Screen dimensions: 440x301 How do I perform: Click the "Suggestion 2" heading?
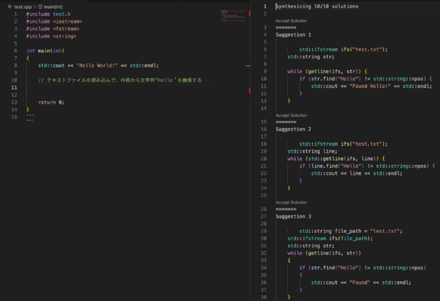coord(293,129)
